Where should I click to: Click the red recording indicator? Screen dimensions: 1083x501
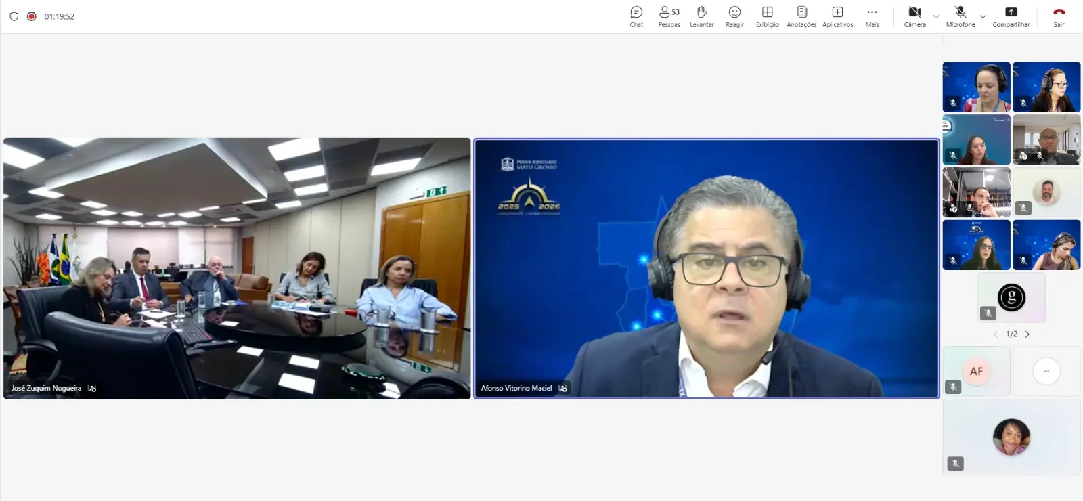click(x=31, y=16)
